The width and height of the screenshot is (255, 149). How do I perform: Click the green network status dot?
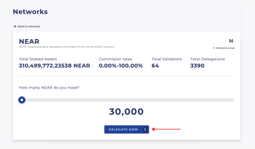point(214,48)
